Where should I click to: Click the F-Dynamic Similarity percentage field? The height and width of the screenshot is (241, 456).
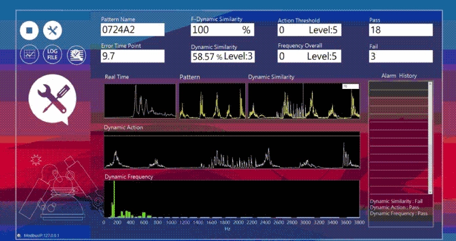point(222,30)
